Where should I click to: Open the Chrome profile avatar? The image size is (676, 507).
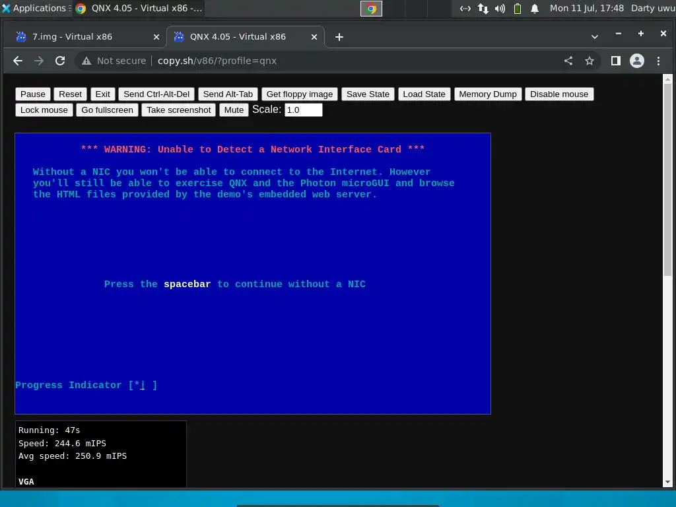pyautogui.click(x=637, y=61)
